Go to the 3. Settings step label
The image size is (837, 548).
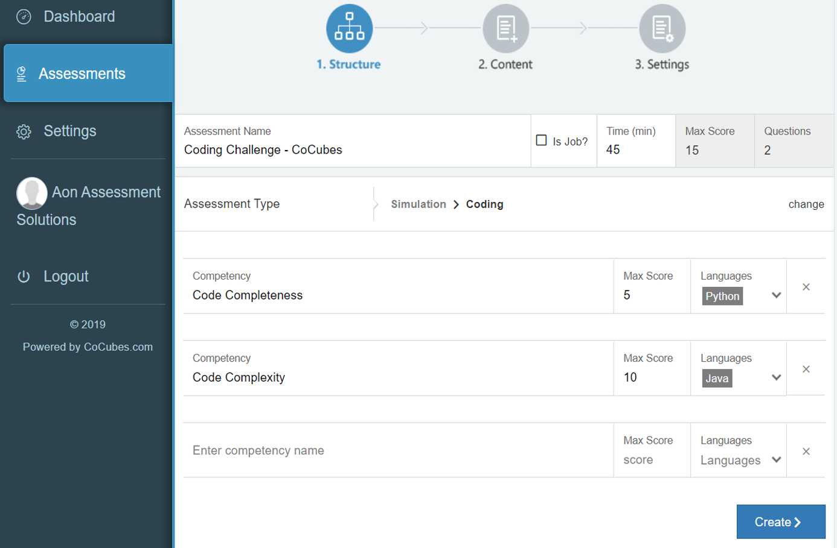point(662,65)
